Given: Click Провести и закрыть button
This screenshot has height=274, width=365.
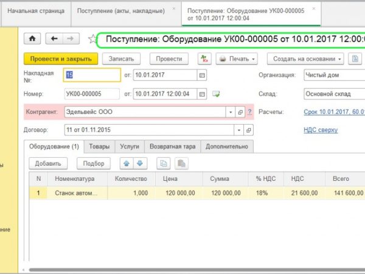Looking at the screenshot, I should click(x=61, y=59).
